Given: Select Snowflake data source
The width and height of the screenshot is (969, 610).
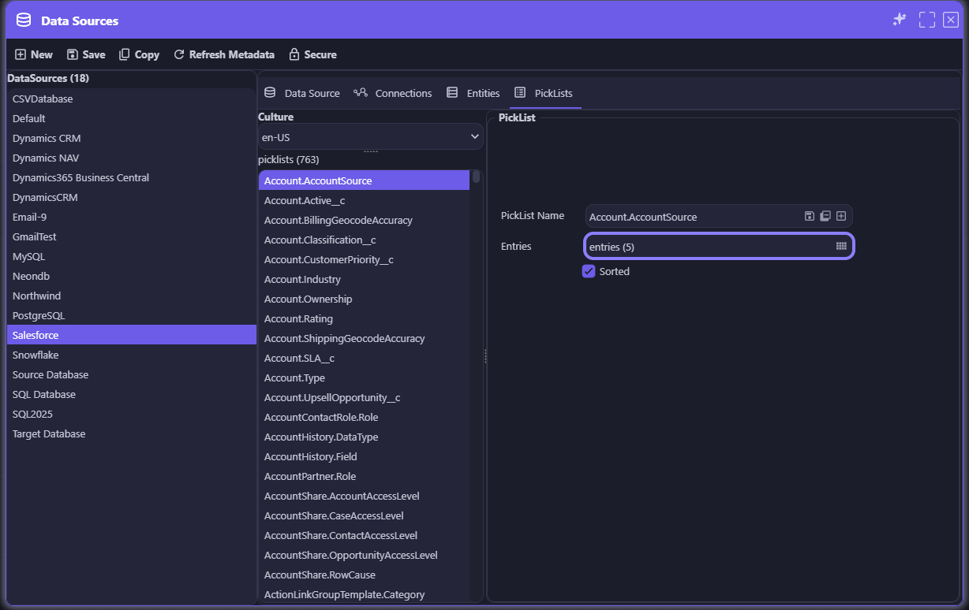Looking at the screenshot, I should 131,355.
